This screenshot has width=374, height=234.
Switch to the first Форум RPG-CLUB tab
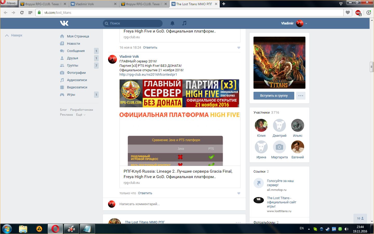(43, 4)
